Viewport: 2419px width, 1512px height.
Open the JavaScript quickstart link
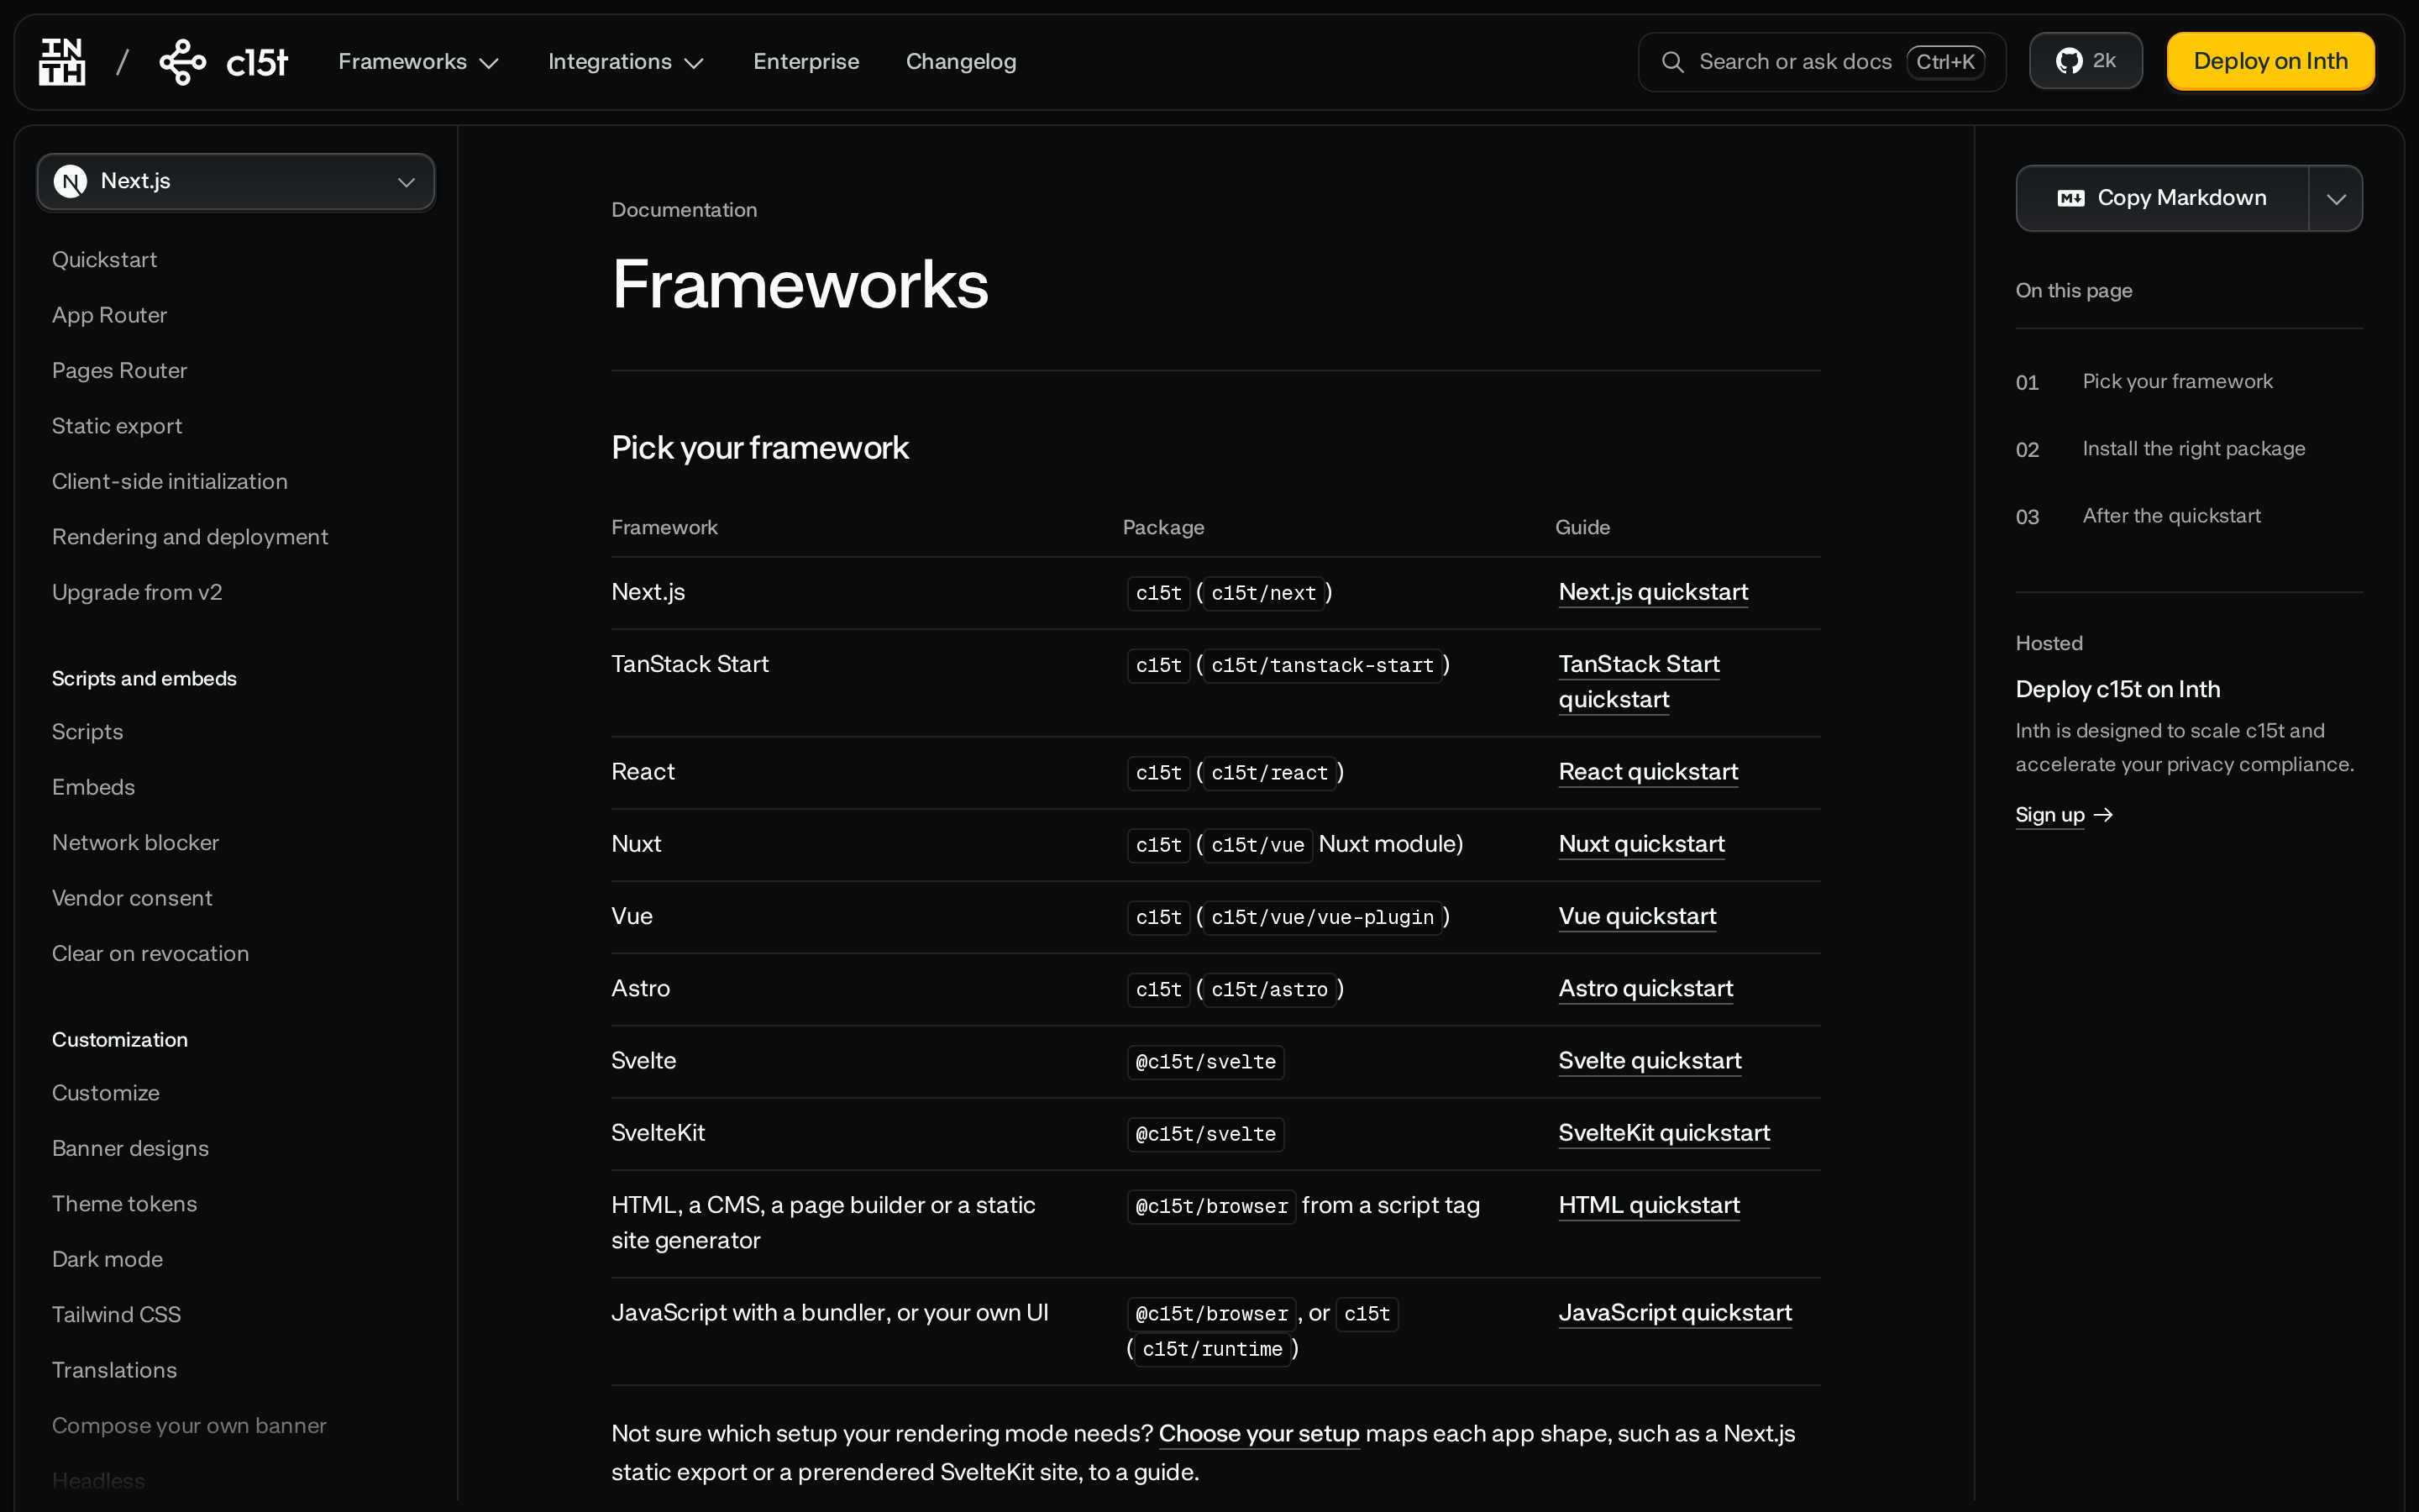point(1676,1312)
